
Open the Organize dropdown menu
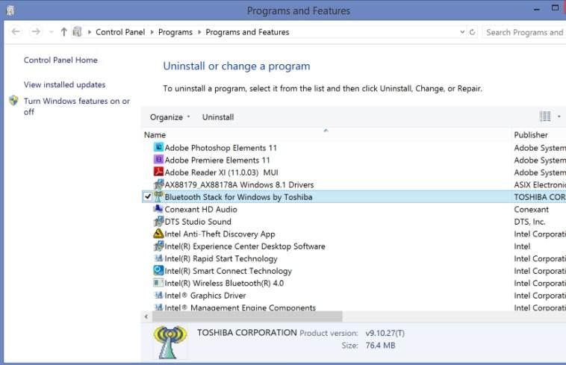tap(170, 117)
